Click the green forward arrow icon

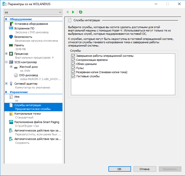click(73, 12)
